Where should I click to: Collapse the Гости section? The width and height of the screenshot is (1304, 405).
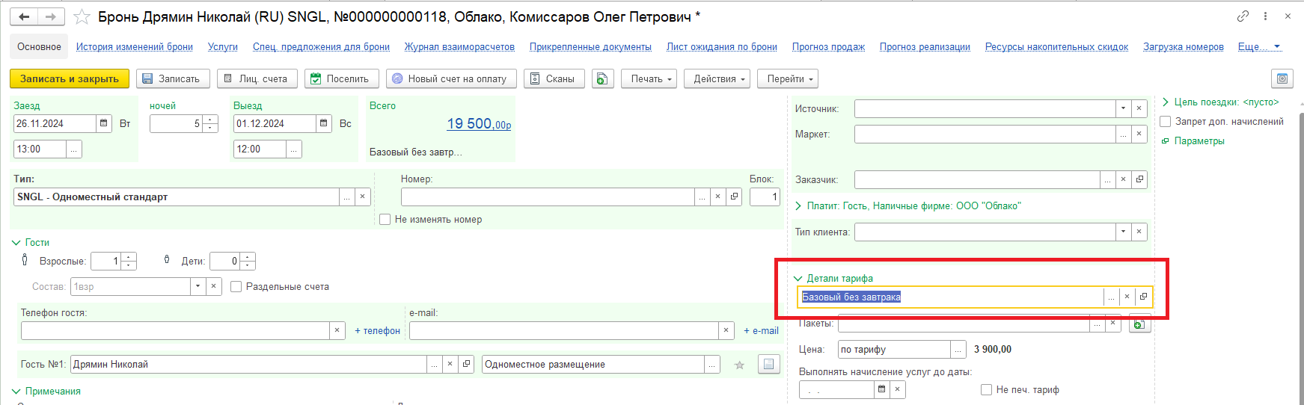16,242
